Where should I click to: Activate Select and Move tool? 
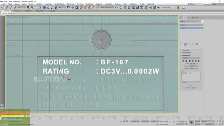(44, 7)
